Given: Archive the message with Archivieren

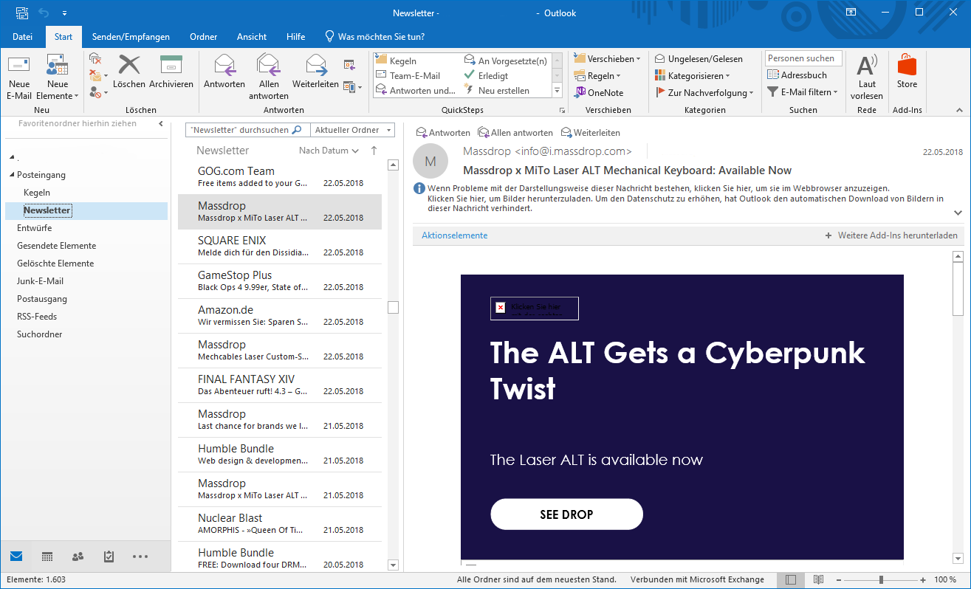Looking at the screenshot, I should (x=171, y=72).
